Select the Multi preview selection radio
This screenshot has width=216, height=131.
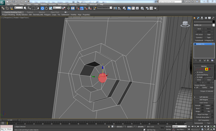pos(209,87)
